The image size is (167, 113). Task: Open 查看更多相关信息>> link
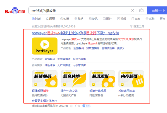(45, 101)
